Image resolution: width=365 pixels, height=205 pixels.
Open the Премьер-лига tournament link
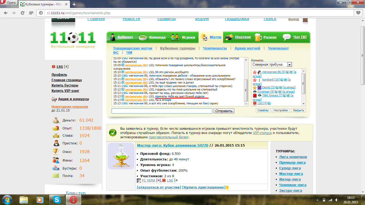292,163
